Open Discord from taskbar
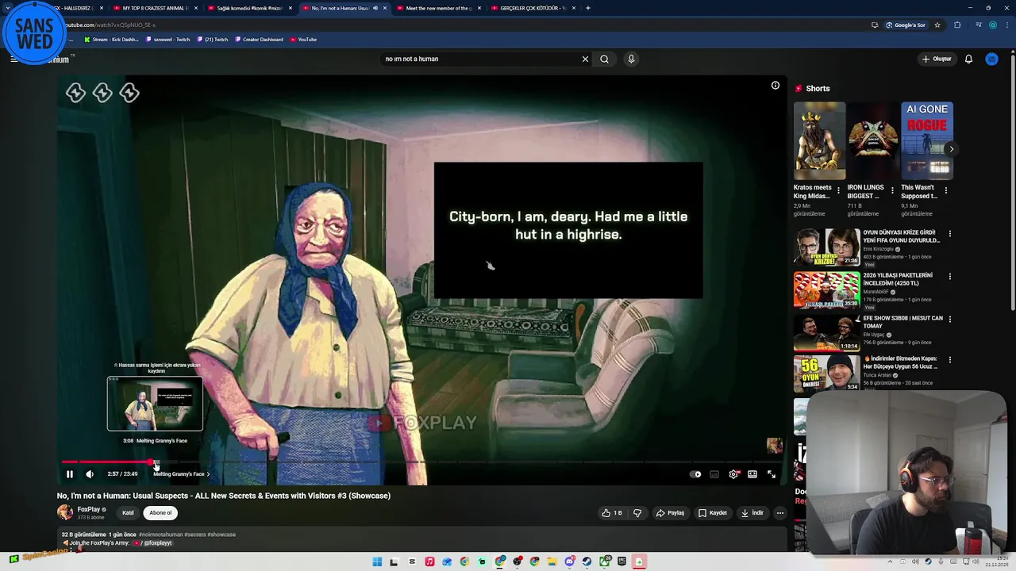1016x571 pixels. pos(569,561)
